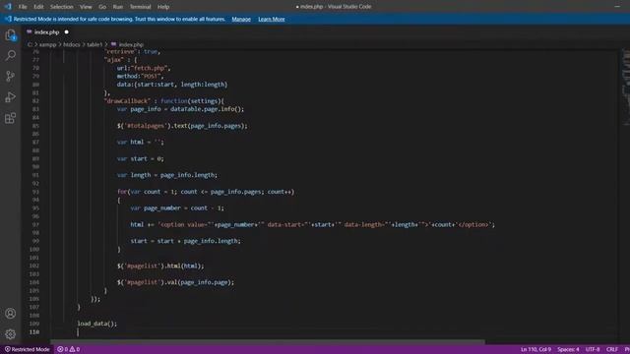This screenshot has height=354, width=630.
Task: Click the var start = 0; line
Action: point(141,159)
